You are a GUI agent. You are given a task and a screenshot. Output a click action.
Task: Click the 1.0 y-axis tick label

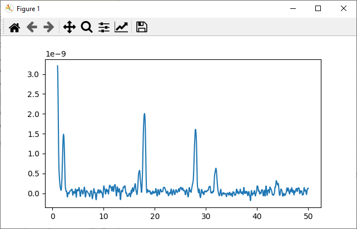point(33,154)
